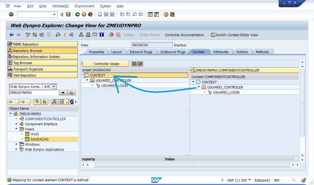Click the horizontal scrollbar under the property table
The width and height of the screenshot is (314, 185).
click(x=192, y=165)
